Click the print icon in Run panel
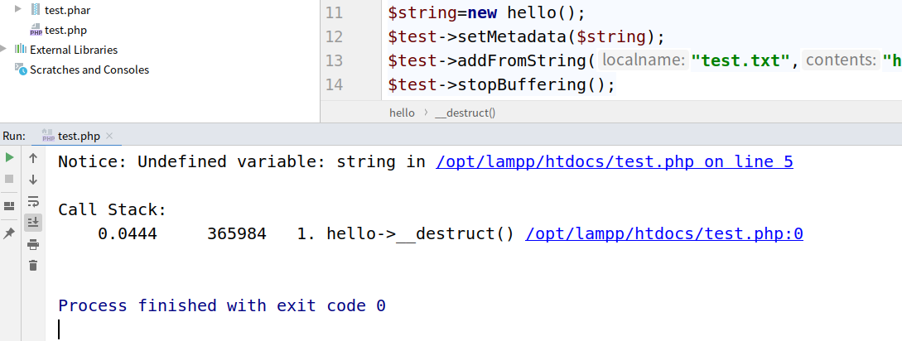This screenshot has height=341, width=902. click(33, 243)
